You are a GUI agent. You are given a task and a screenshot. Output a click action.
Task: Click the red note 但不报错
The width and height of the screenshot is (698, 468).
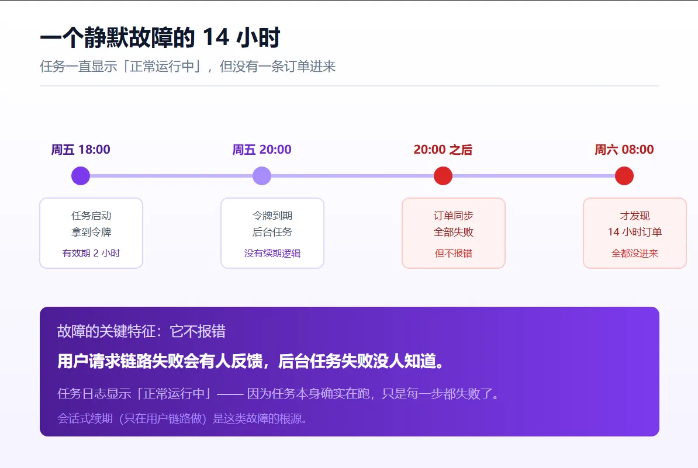tap(454, 253)
